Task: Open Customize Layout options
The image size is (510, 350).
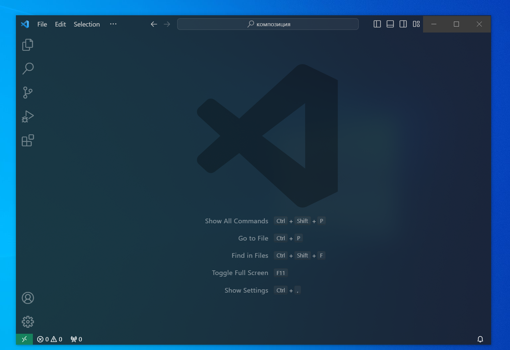Action: pyautogui.click(x=416, y=24)
